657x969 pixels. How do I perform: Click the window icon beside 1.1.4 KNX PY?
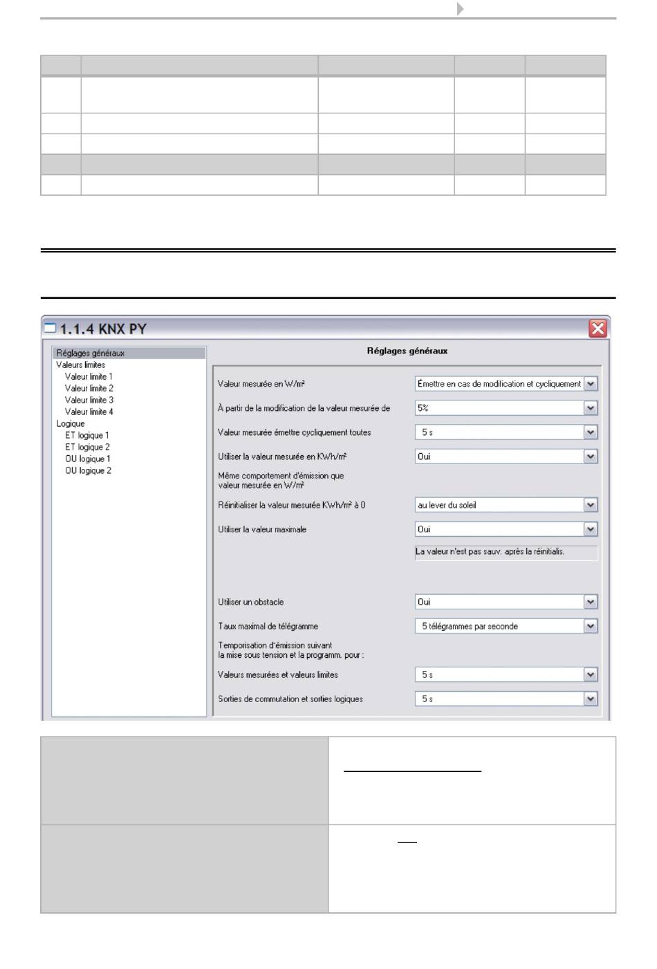pyautogui.click(x=50, y=328)
